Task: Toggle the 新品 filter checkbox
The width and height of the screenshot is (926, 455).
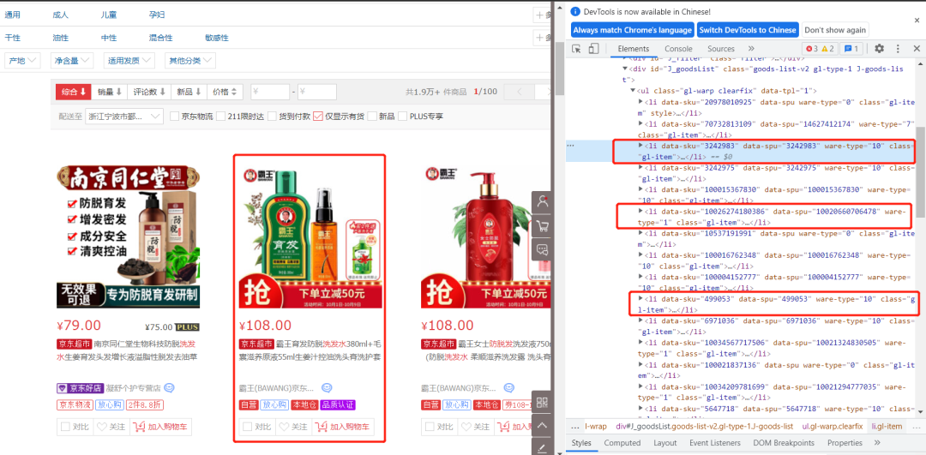Action: click(372, 117)
